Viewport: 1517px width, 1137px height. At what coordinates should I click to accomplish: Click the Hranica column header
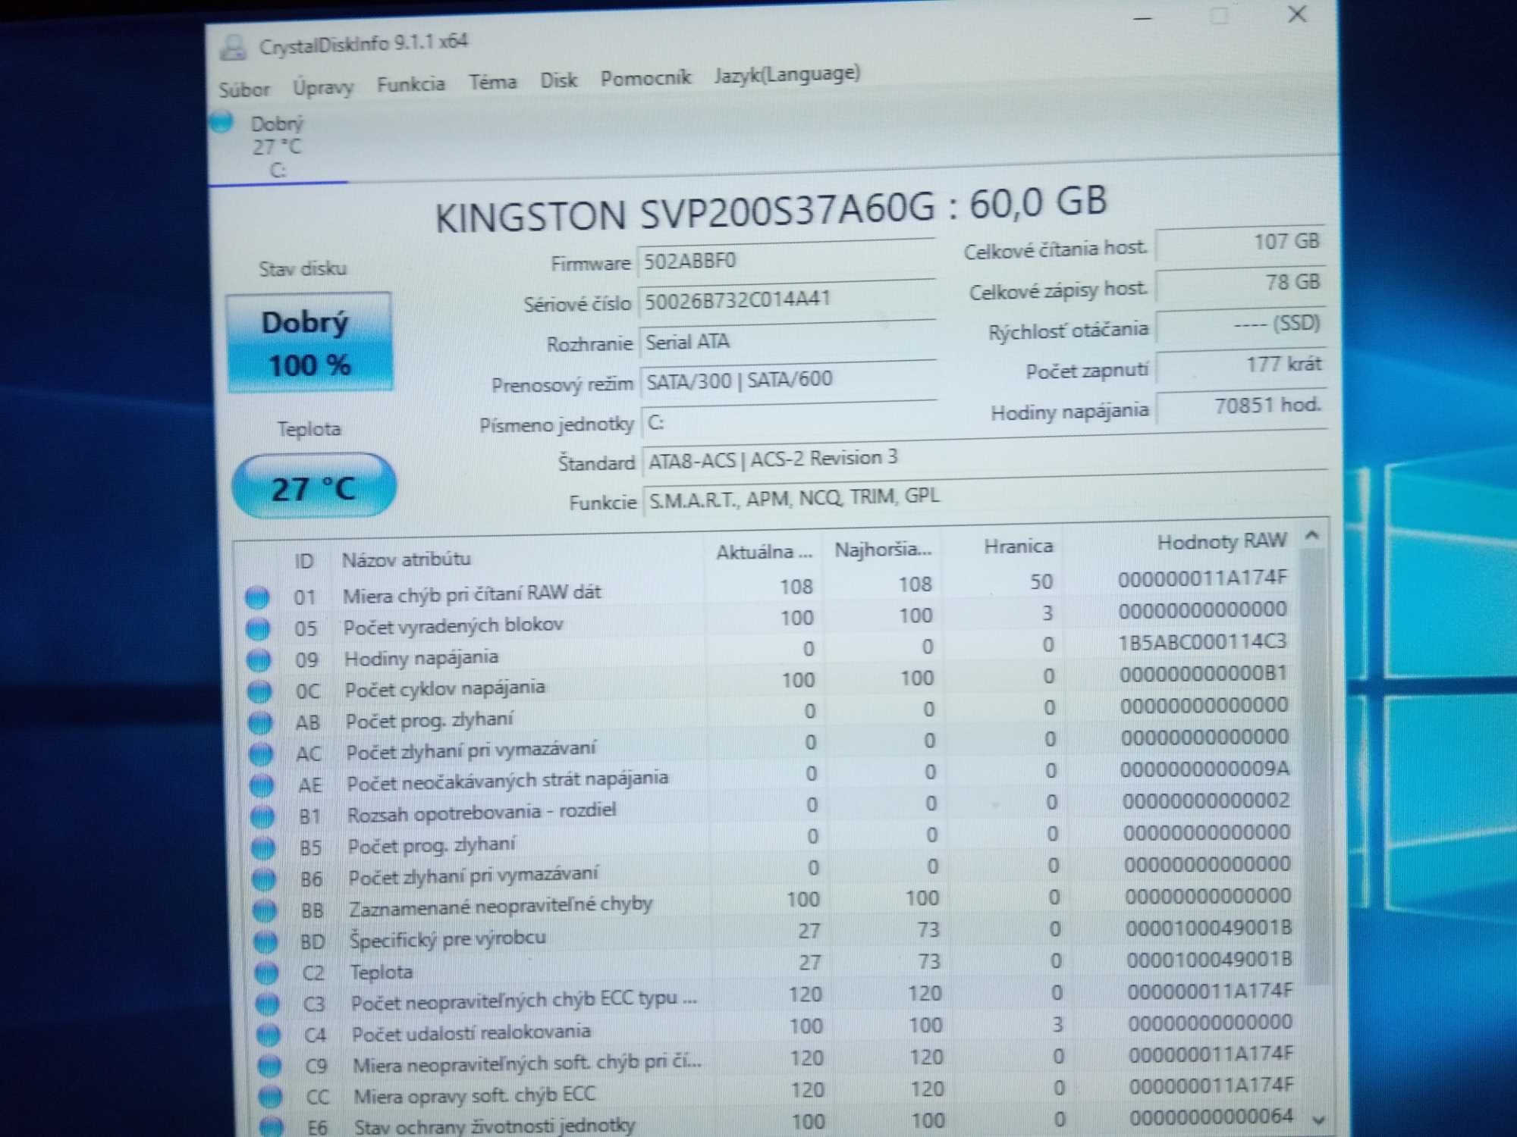click(1018, 547)
